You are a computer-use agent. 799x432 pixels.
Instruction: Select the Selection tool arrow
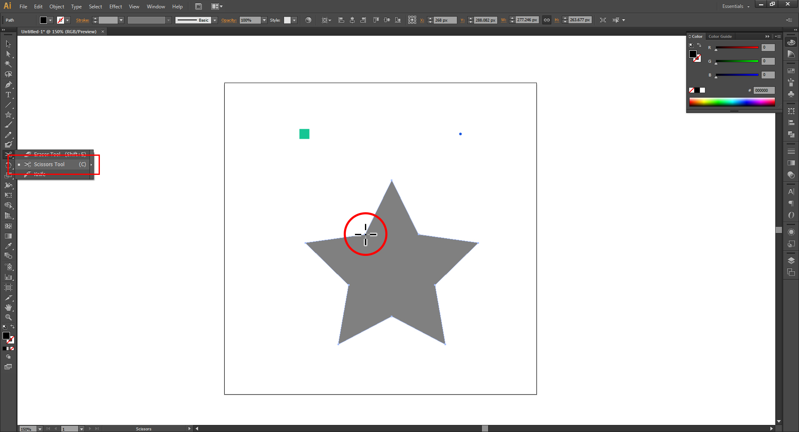coord(8,44)
